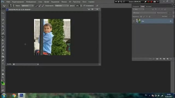The image size is (175, 98).
Task: Open the Режим mode dropdown (Цветность)
Action: pyautogui.click(x=27, y=6)
